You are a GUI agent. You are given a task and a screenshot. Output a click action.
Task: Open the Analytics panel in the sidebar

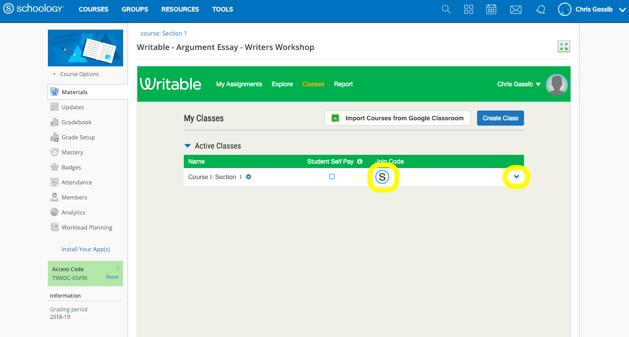[73, 212]
